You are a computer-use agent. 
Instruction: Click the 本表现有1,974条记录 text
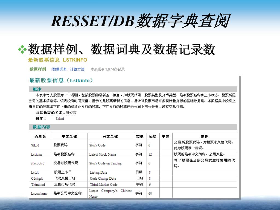click(107, 69)
